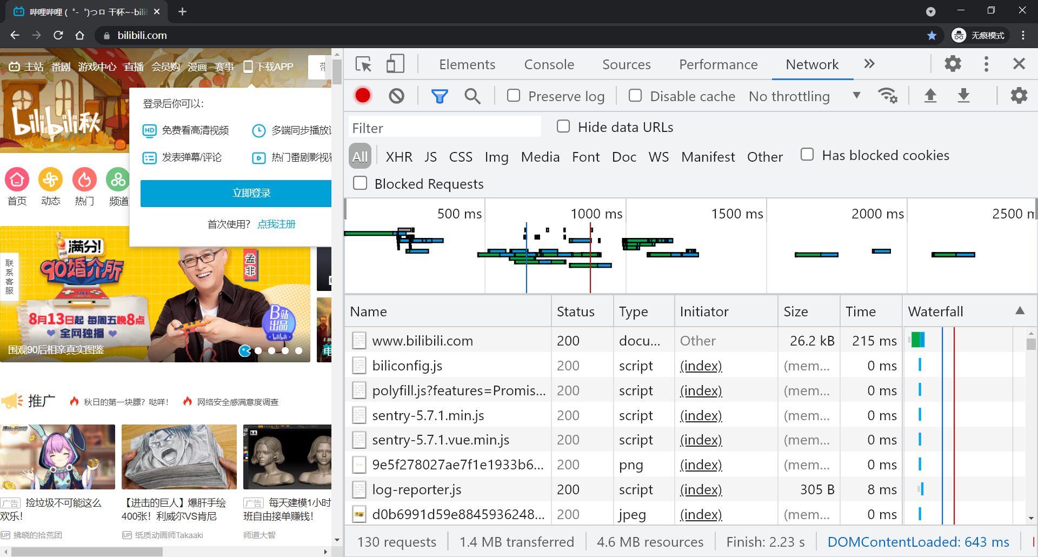Check Blocked Requests box
The width and height of the screenshot is (1038, 557).
360,183
